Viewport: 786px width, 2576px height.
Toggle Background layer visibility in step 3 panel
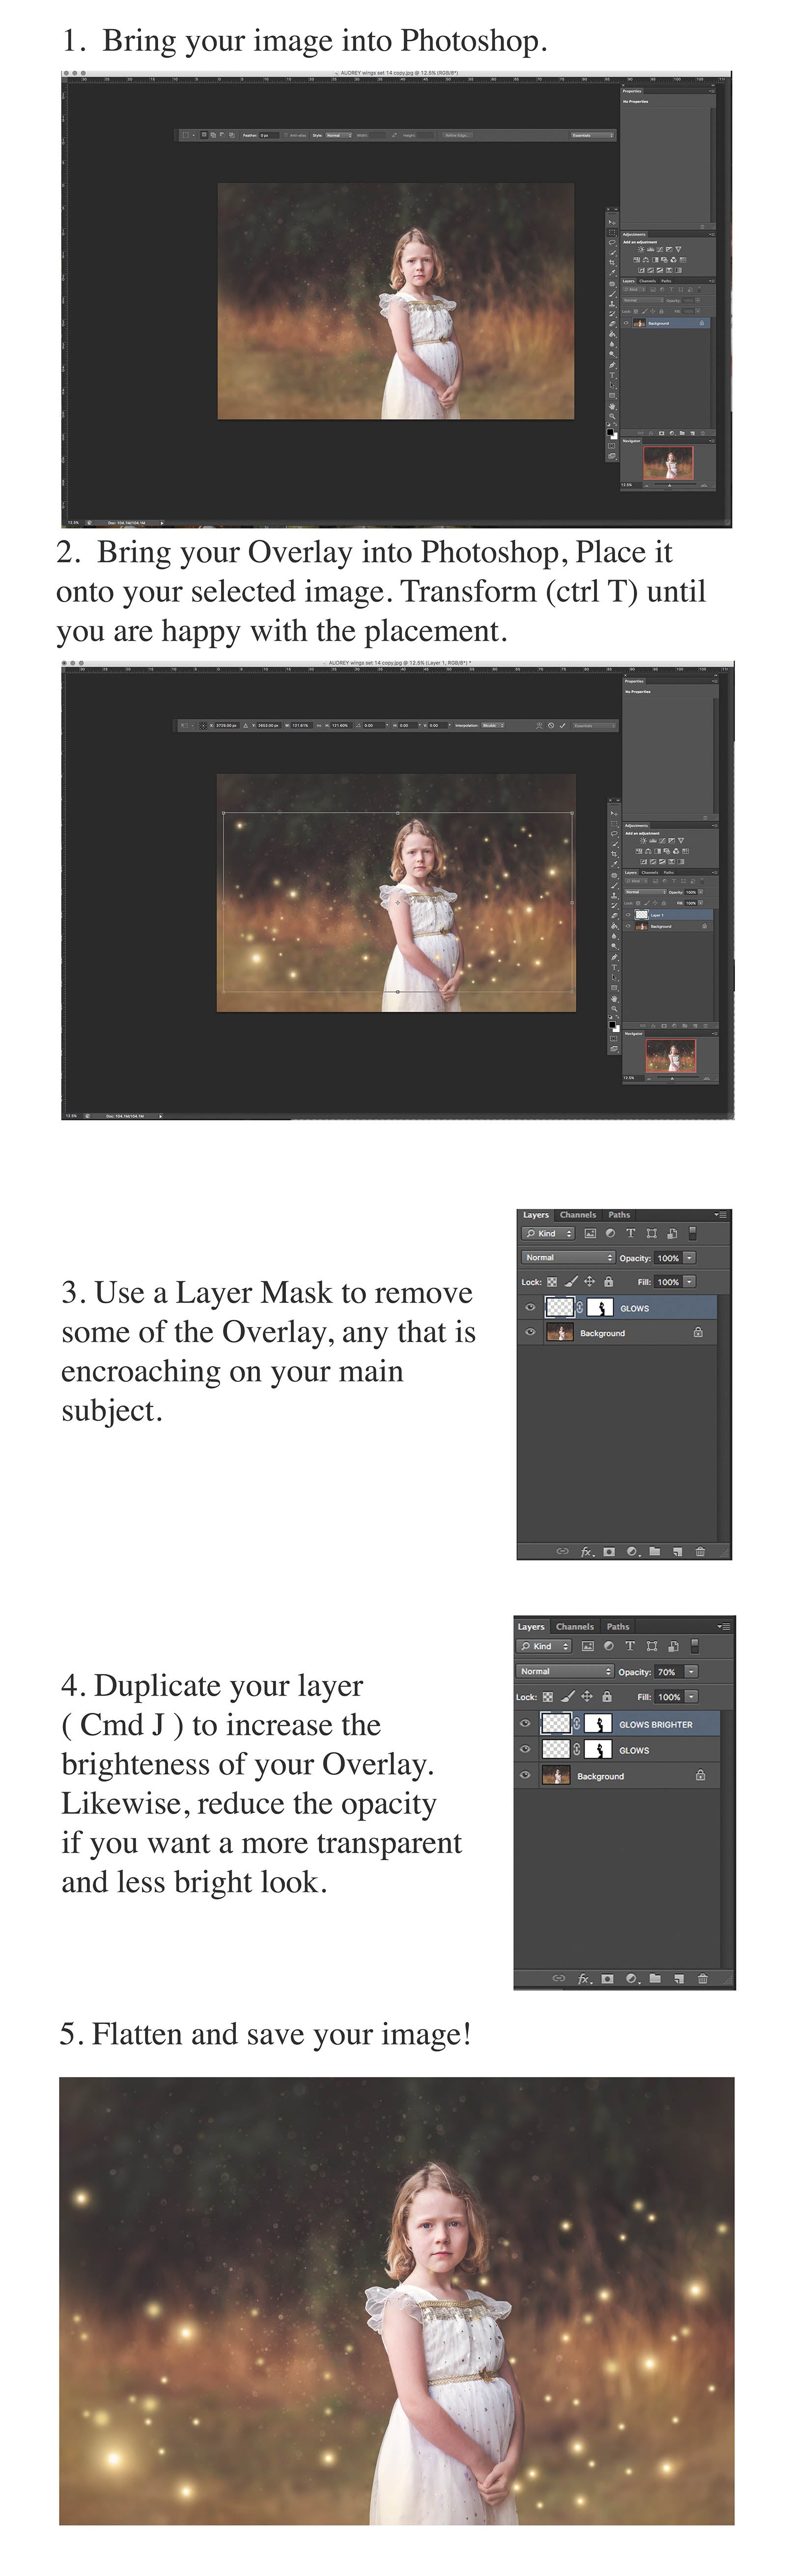(530, 1332)
